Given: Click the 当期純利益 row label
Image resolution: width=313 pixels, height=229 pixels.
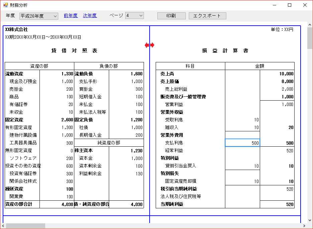Looking at the screenshot, I should coord(172,204).
